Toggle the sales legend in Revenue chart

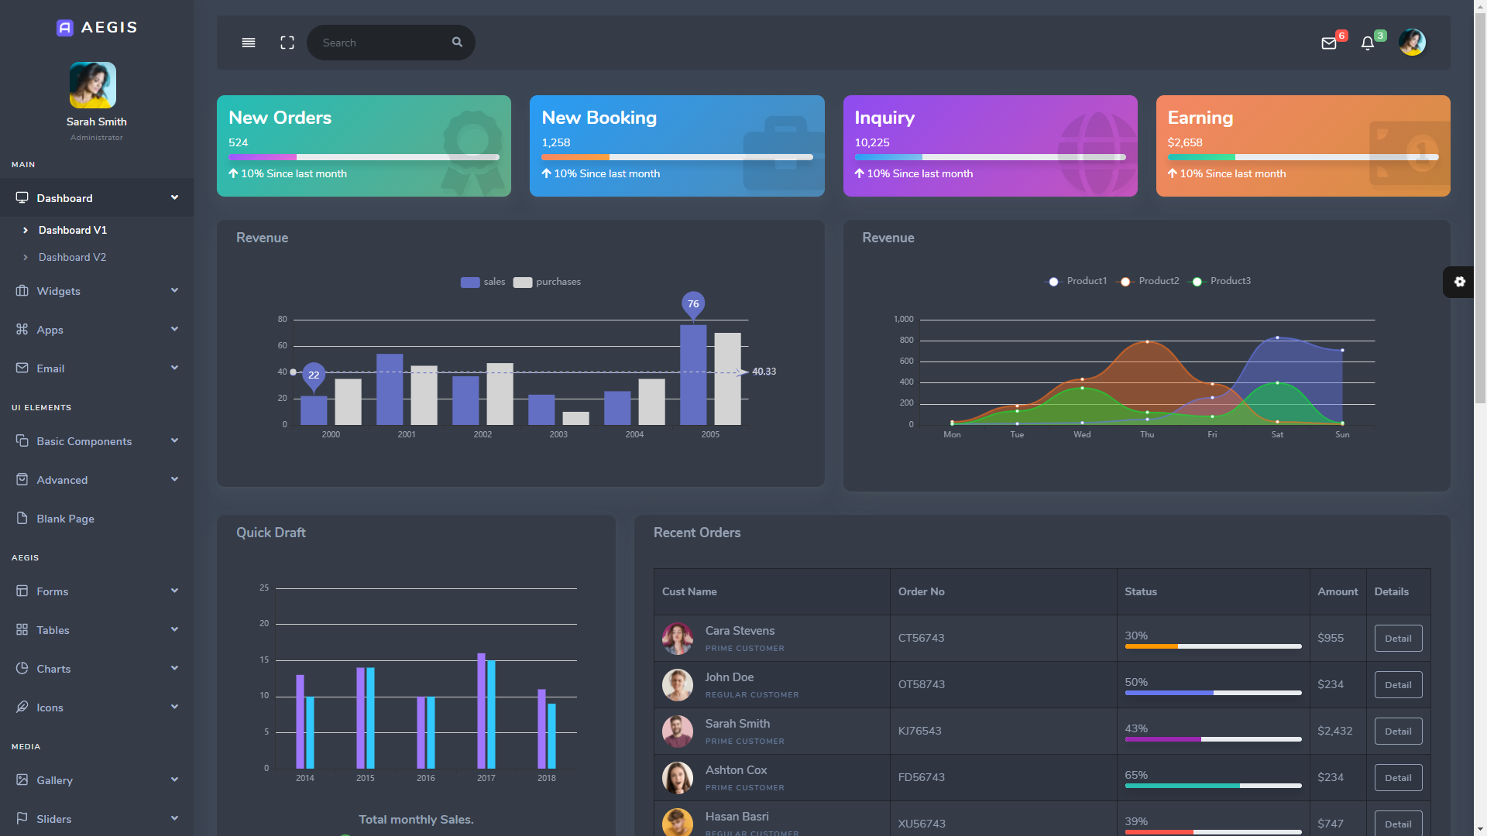point(483,282)
